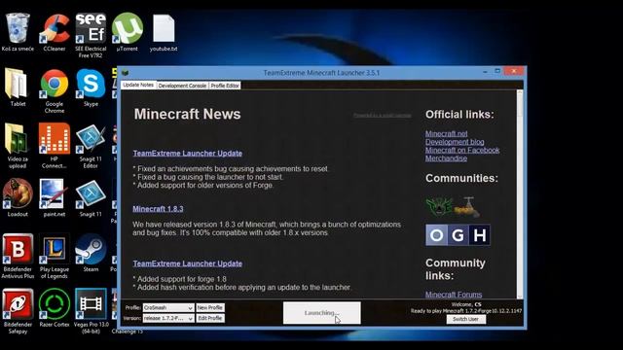This screenshot has width=623, height=350.
Task: Click the Launching... button
Action: [x=322, y=313]
